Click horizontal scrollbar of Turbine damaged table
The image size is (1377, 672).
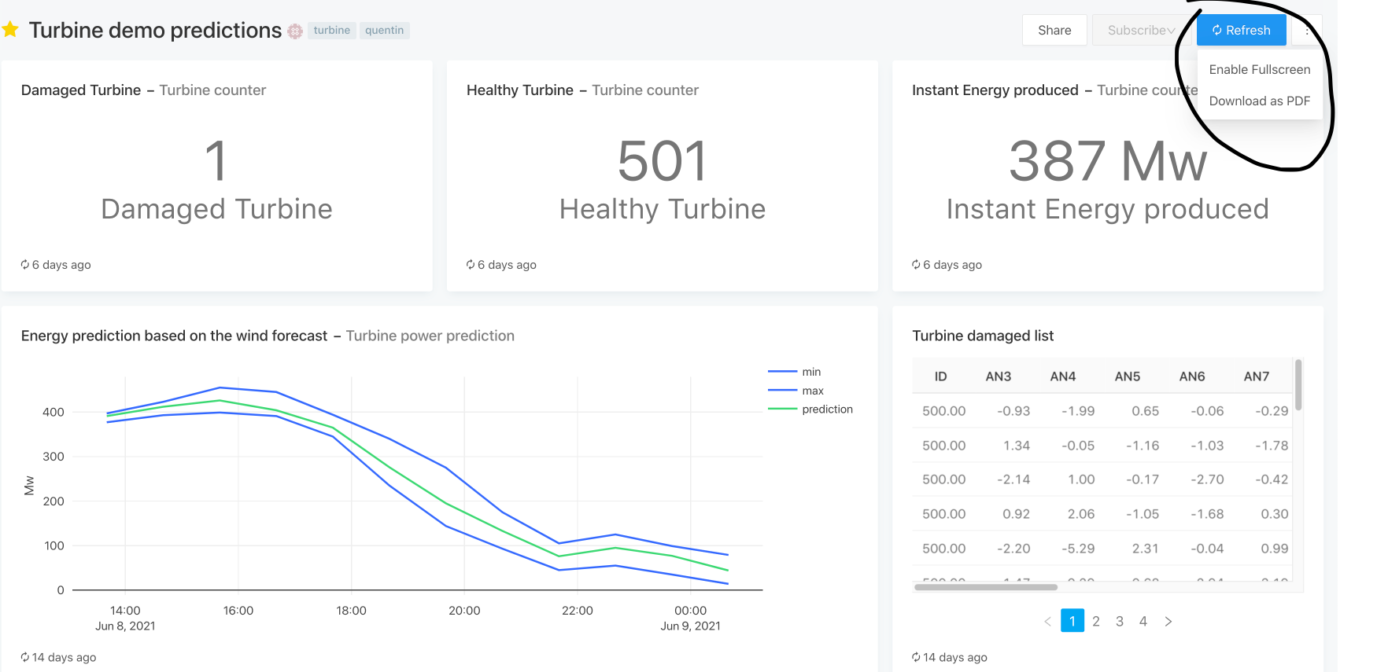tap(985, 587)
